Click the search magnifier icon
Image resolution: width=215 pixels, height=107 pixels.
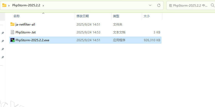212,5
